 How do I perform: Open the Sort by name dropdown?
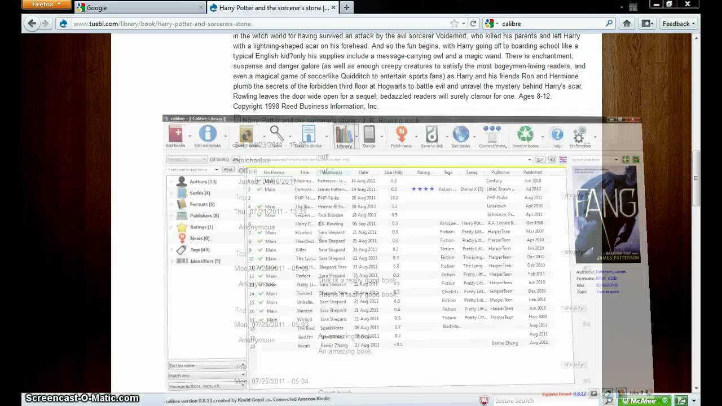click(207, 365)
